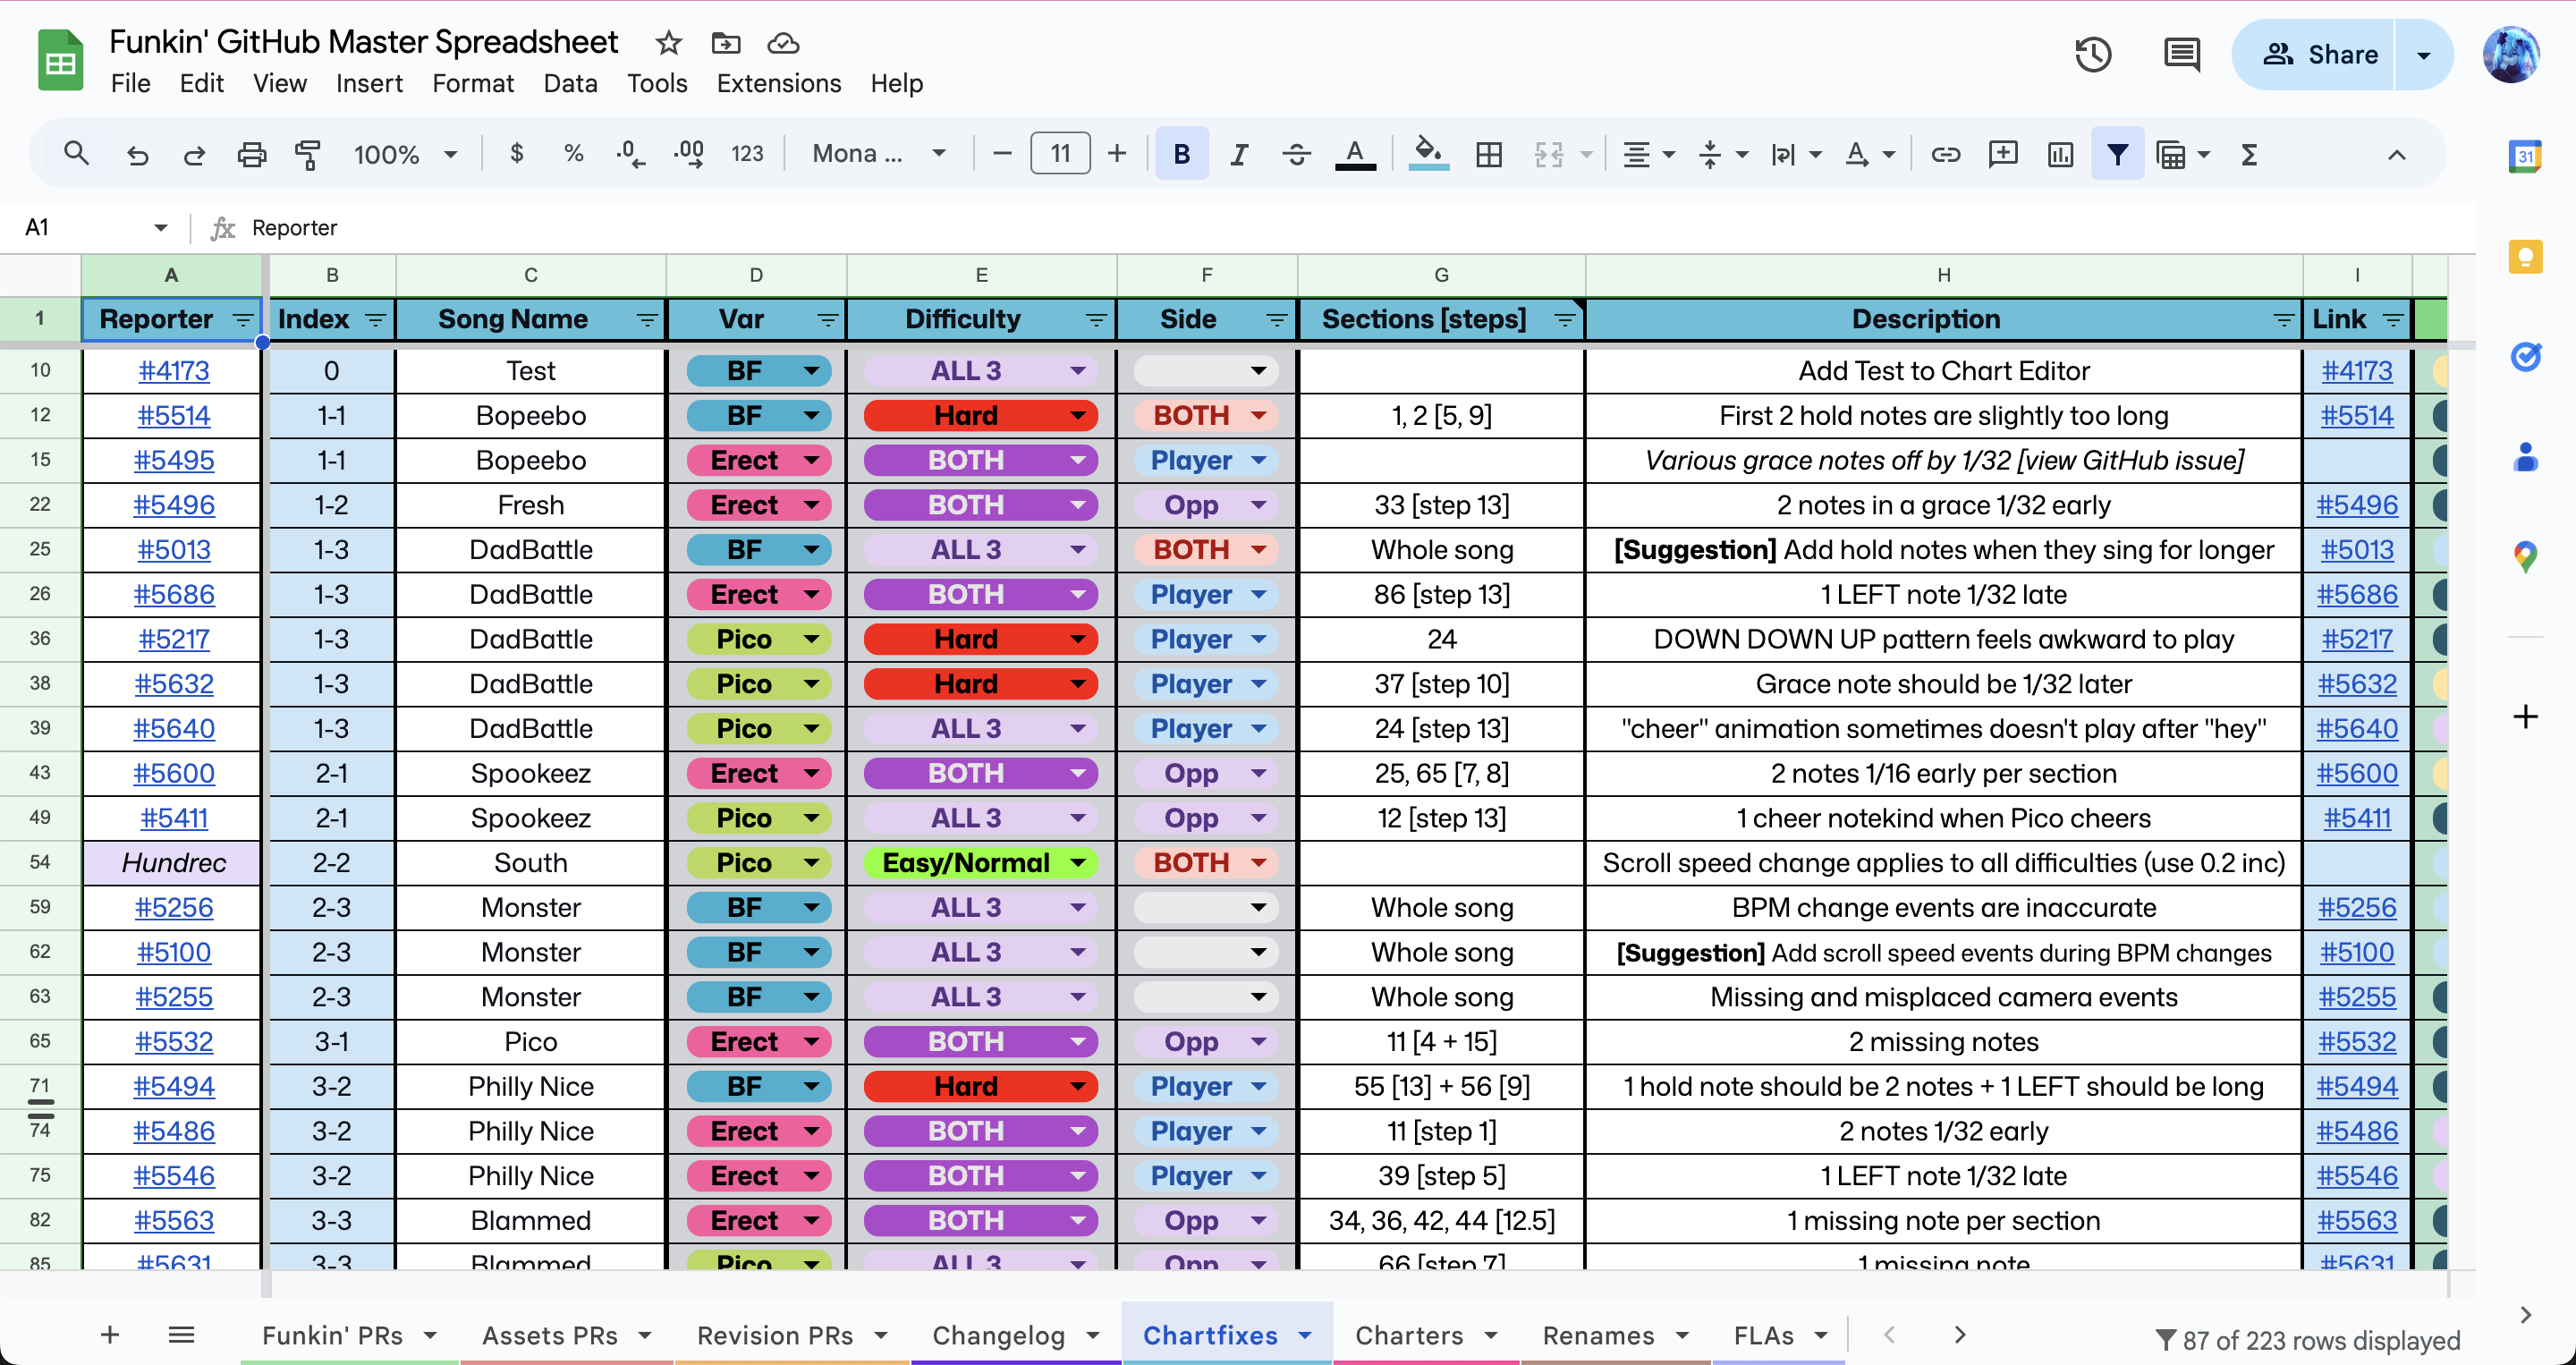Open the vertical align dropdown
Image resolution: width=2576 pixels, height=1365 pixels.
click(1722, 154)
